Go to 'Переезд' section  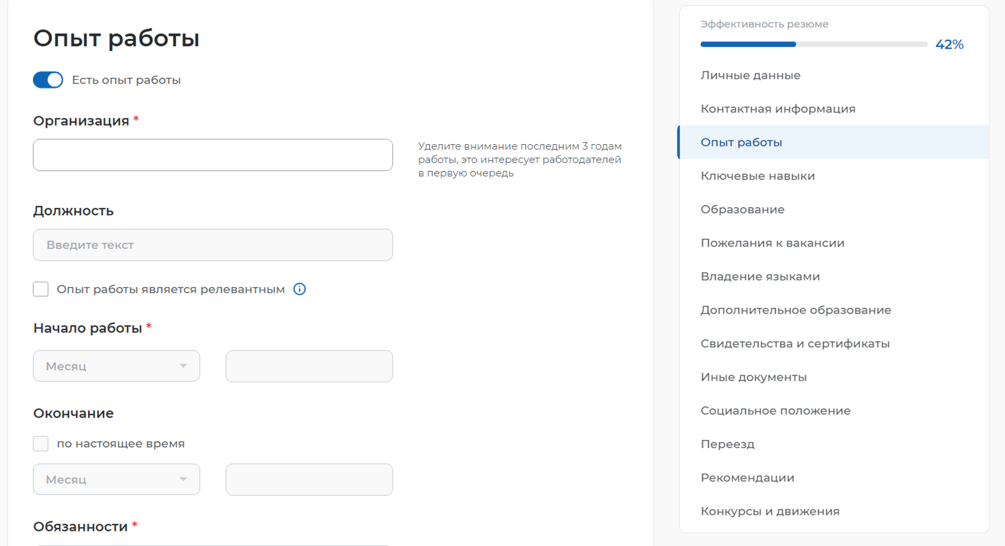point(728,444)
